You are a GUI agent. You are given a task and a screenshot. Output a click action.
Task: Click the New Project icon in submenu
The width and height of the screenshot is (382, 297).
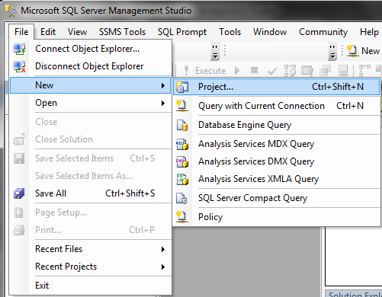[x=182, y=87]
